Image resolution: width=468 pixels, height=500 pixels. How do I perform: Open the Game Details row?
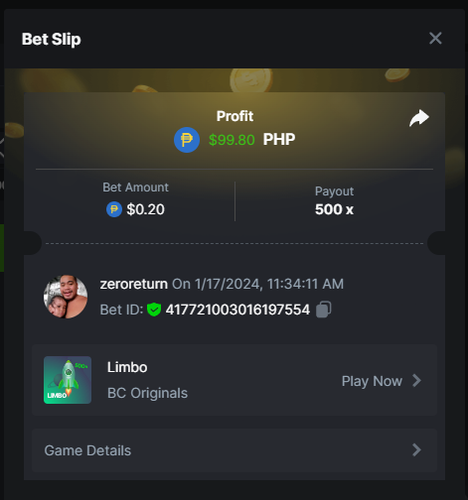click(x=234, y=450)
